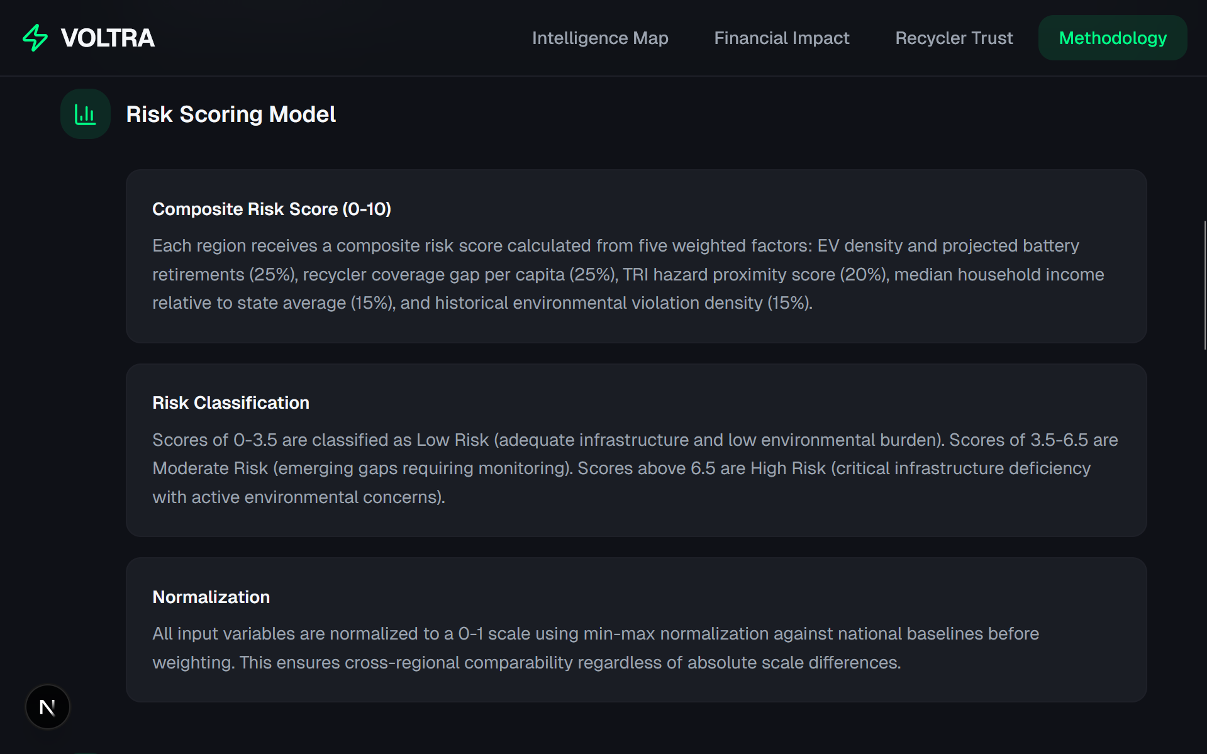Switch to Financial Impact page
Screen dimensions: 1207x754
click(781, 38)
